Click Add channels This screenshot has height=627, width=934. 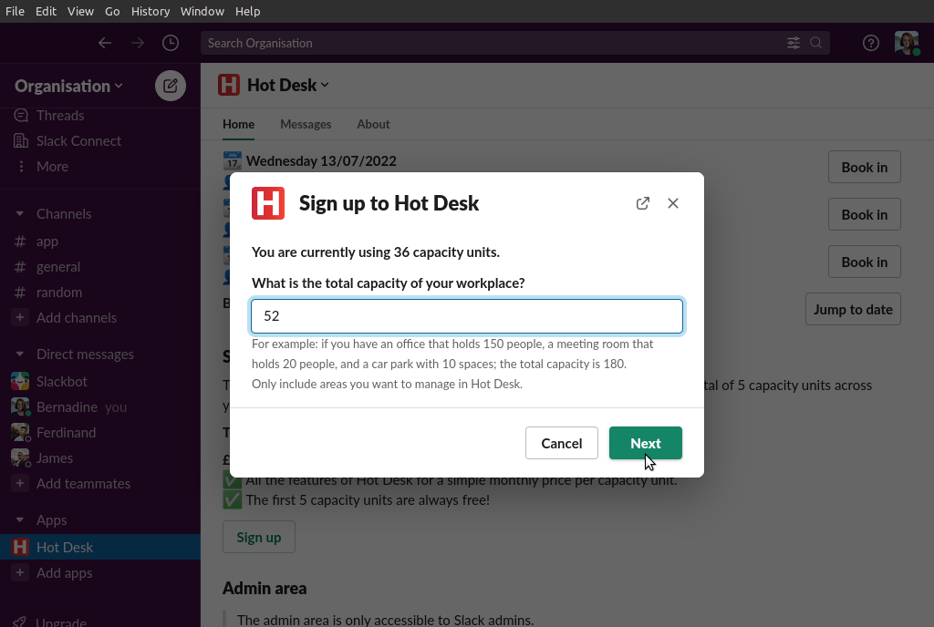pos(77,318)
